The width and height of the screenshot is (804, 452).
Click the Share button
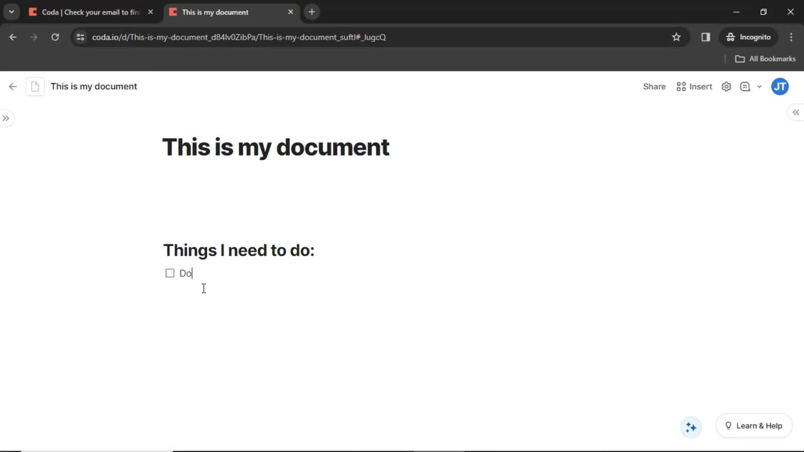[x=655, y=87]
